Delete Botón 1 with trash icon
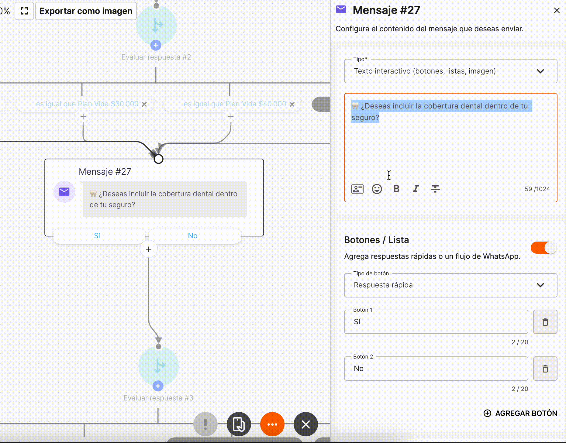The height and width of the screenshot is (443, 566). [545, 322]
